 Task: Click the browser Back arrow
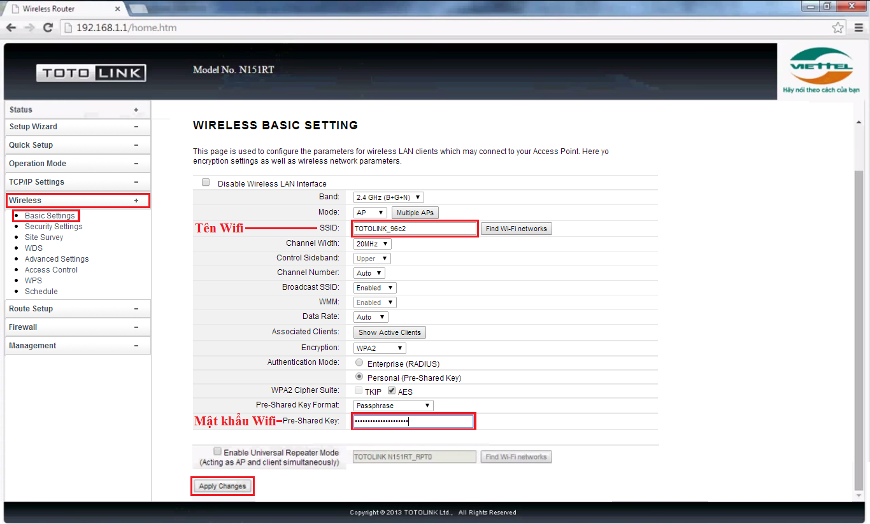(x=11, y=28)
